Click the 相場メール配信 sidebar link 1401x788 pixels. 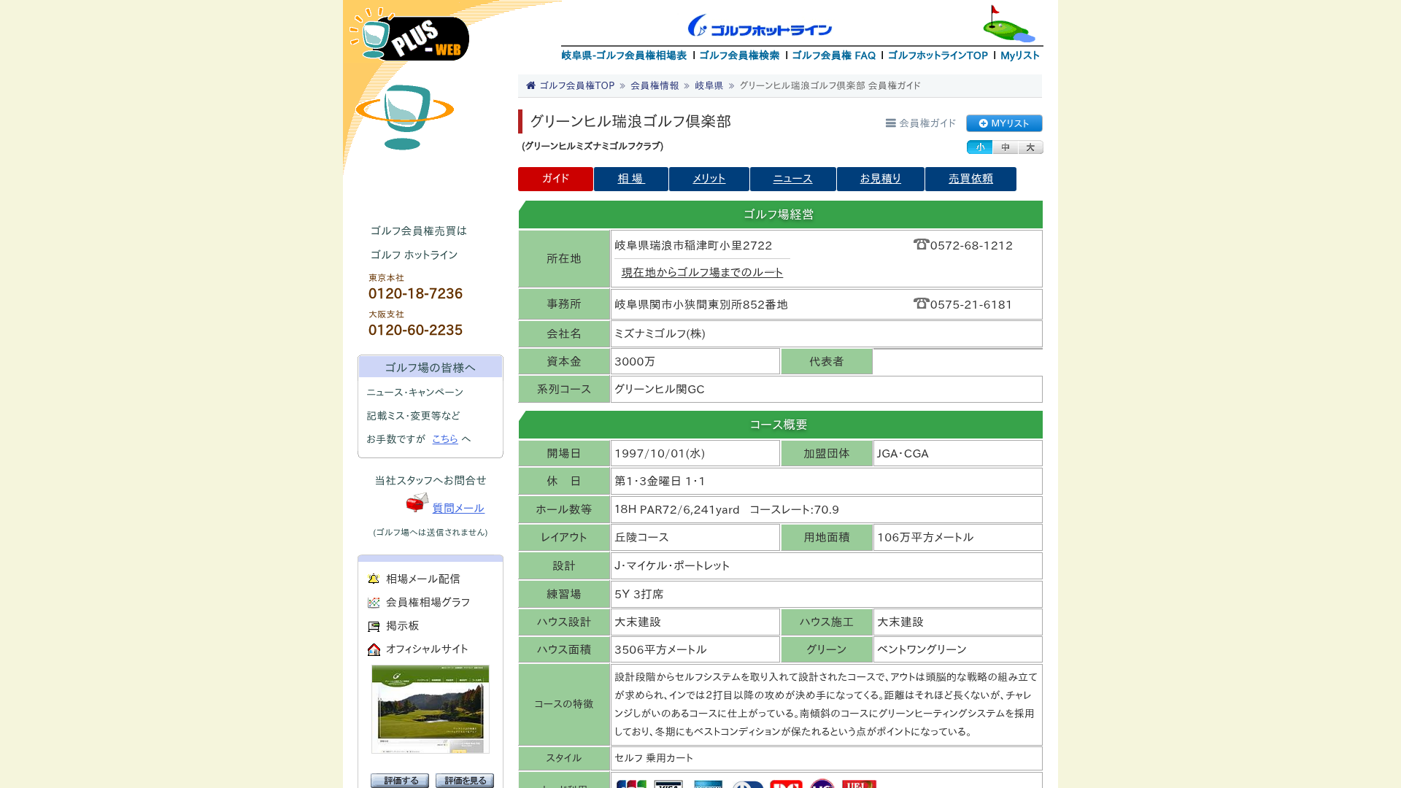(423, 579)
